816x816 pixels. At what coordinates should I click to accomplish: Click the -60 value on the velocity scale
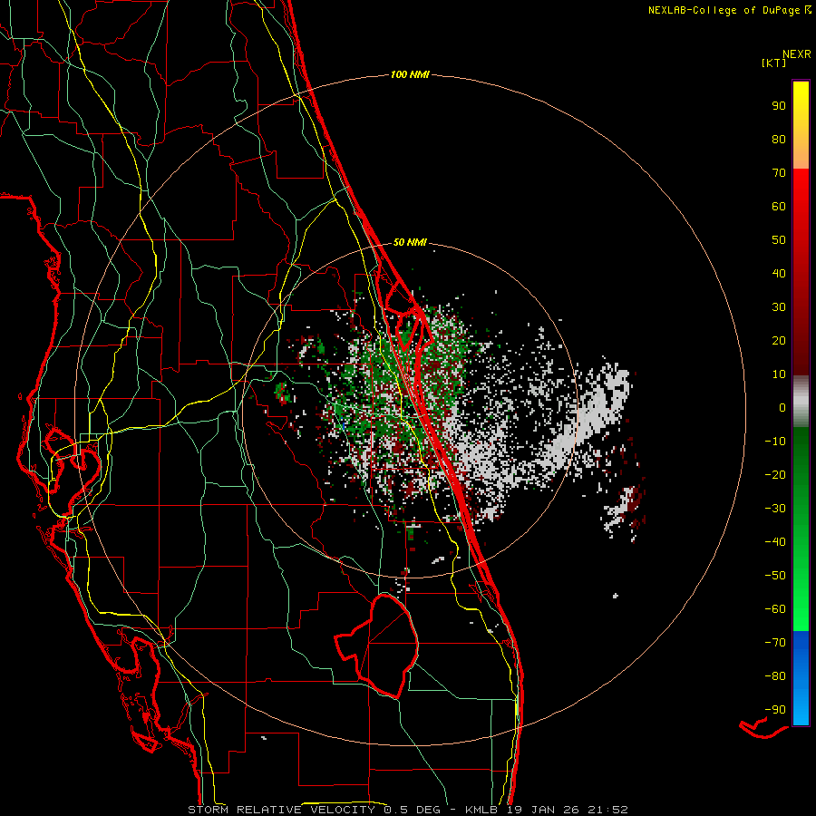coord(775,609)
